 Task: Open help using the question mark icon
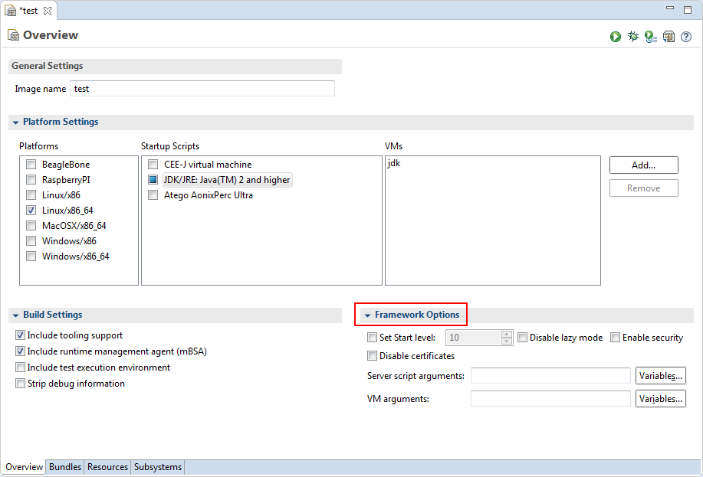pos(685,36)
